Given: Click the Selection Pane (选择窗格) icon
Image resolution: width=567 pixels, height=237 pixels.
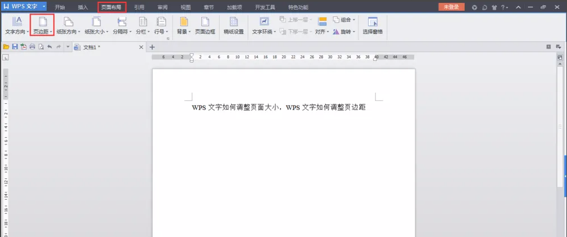Looking at the screenshot, I should [373, 21].
